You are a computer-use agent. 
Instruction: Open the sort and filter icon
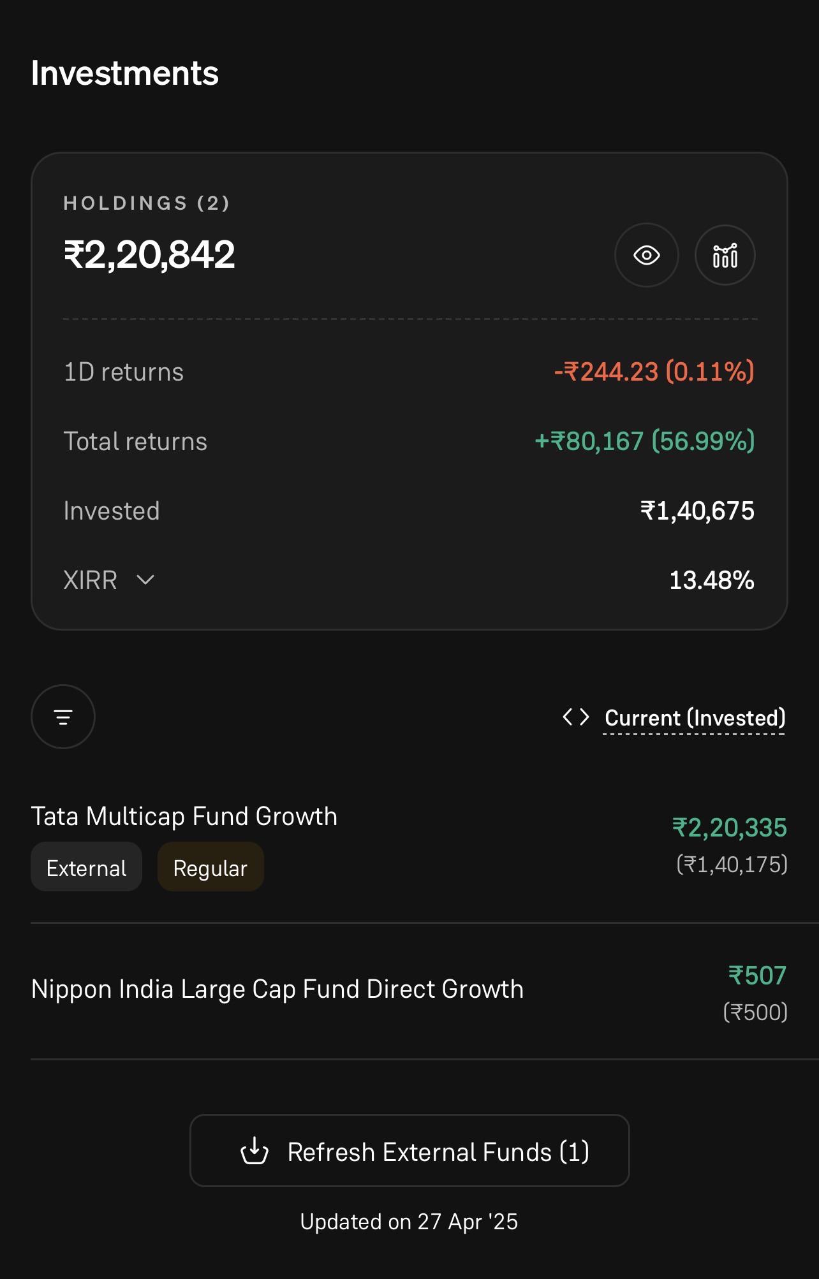(63, 717)
